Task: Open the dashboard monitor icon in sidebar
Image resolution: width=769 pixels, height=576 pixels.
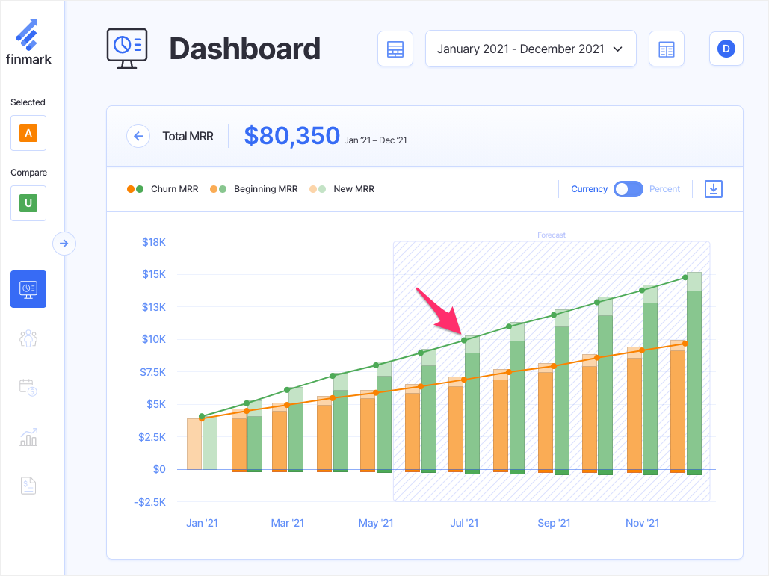Action: [28, 289]
